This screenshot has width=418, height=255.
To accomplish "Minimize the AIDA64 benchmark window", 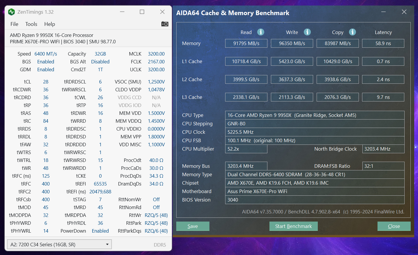I will tap(383, 12).
